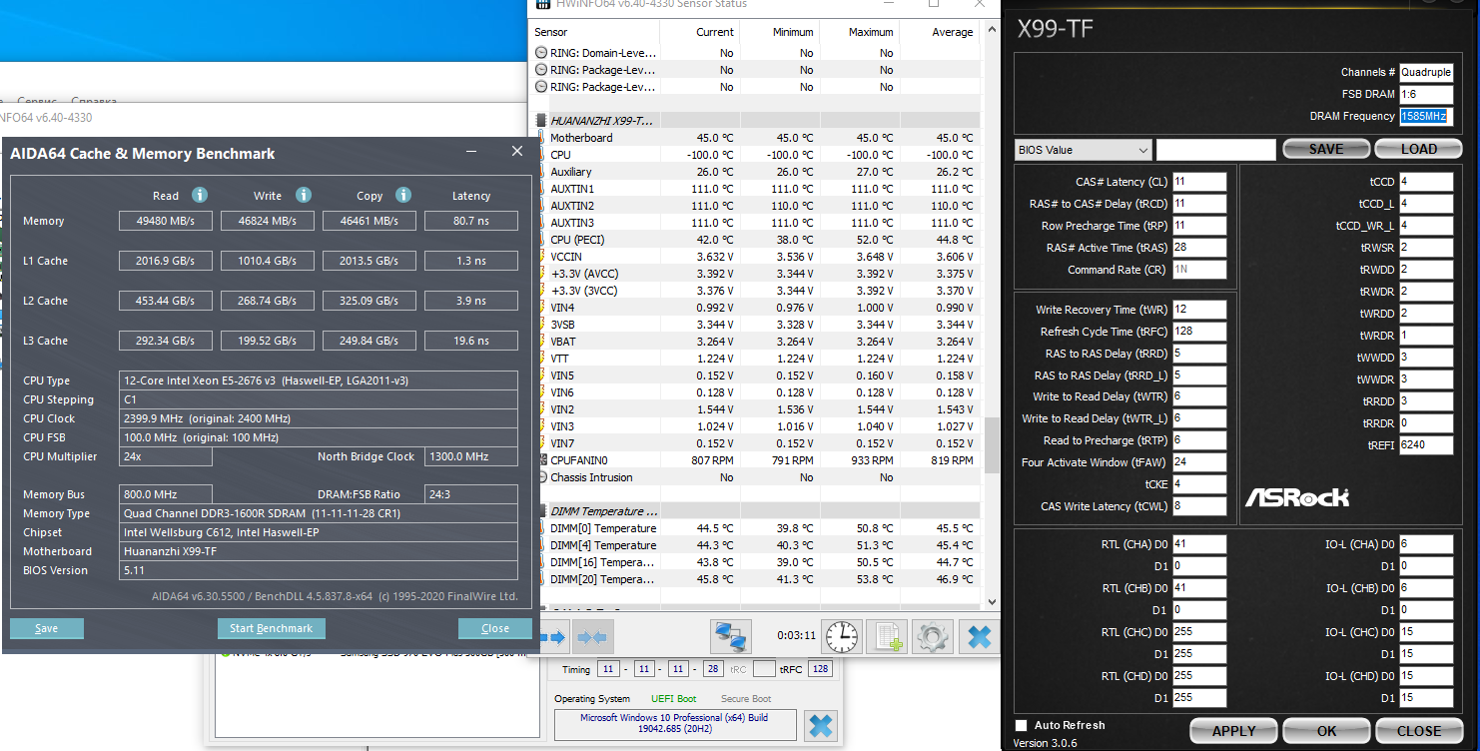Click the blue X beside the Windows 10 build text
Screen dimensions: 1480x751
point(820,725)
